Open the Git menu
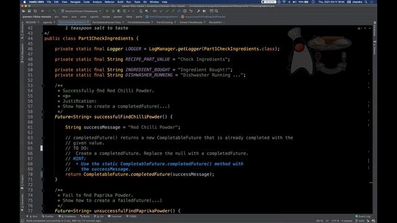The image size is (397, 223). click(x=145, y=2)
